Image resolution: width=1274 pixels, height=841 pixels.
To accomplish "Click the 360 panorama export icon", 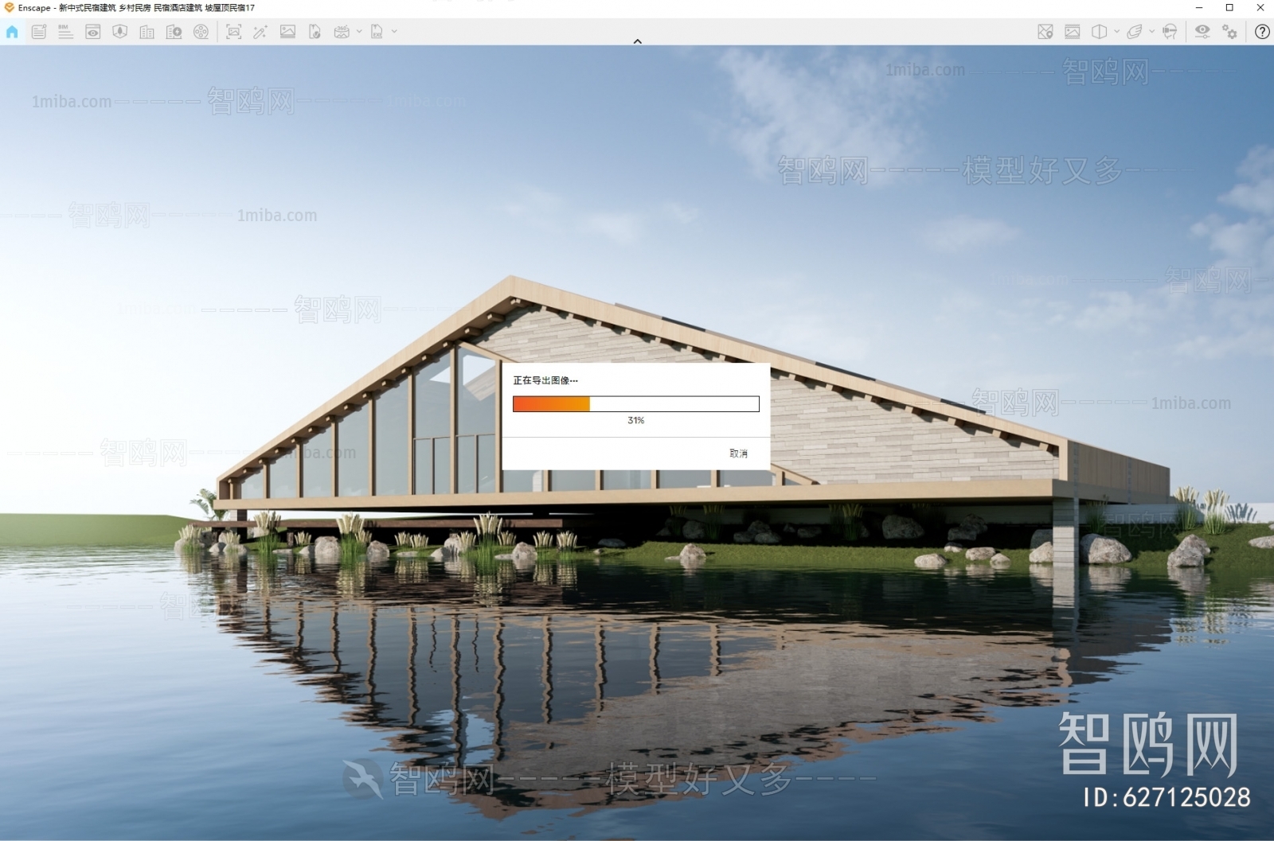I will [342, 32].
